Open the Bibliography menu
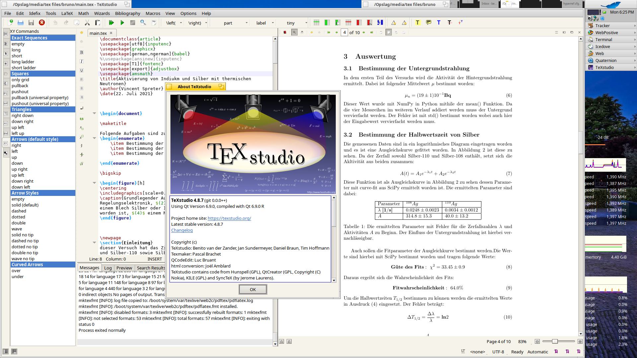This screenshot has width=637, height=358. pyautogui.click(x=127, y=13)
